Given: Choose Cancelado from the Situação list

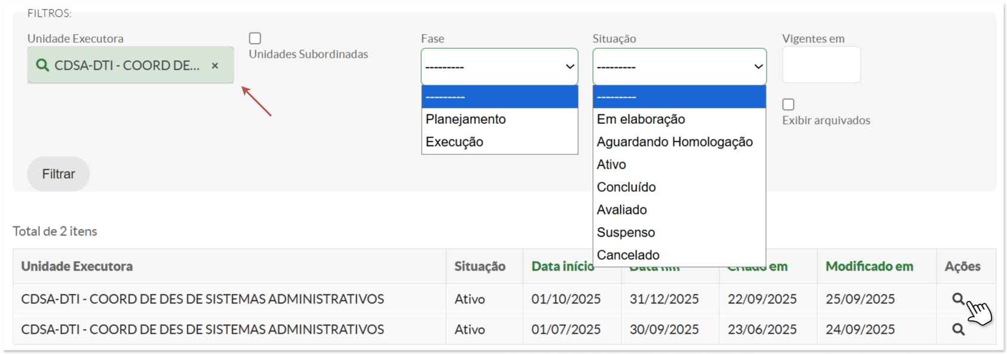Looking at the screenshot, I should pyautogui.click(x=628, y=255).
